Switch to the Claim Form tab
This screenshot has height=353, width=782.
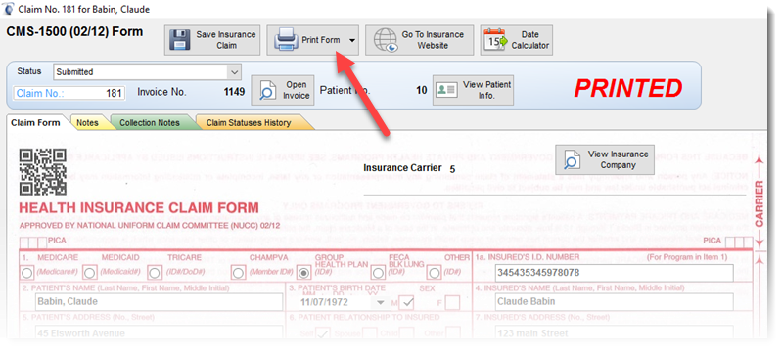point(35,122)
